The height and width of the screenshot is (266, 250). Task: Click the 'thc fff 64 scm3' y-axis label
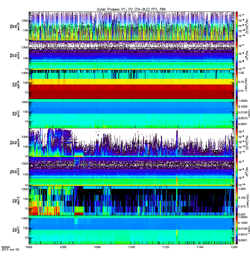click(15, 172)
